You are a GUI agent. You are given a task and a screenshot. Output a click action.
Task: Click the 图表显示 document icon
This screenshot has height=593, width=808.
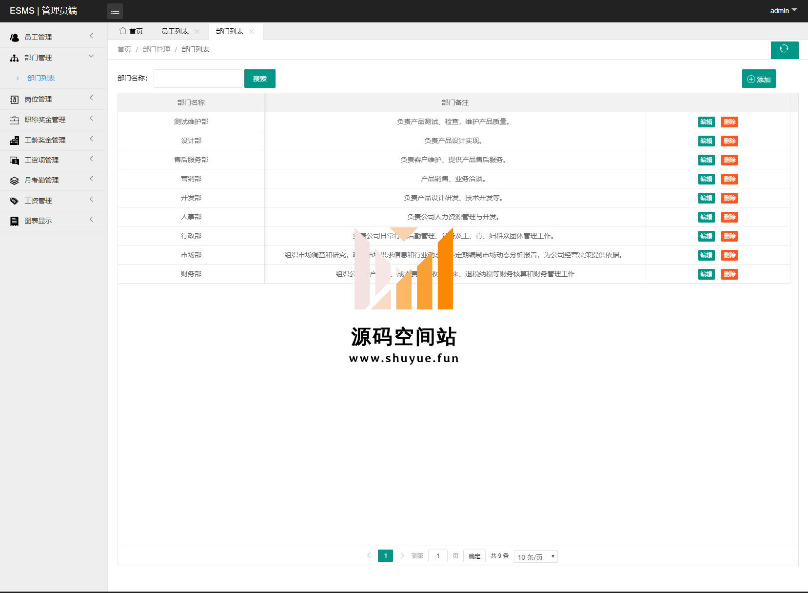(x=15, y=221)
